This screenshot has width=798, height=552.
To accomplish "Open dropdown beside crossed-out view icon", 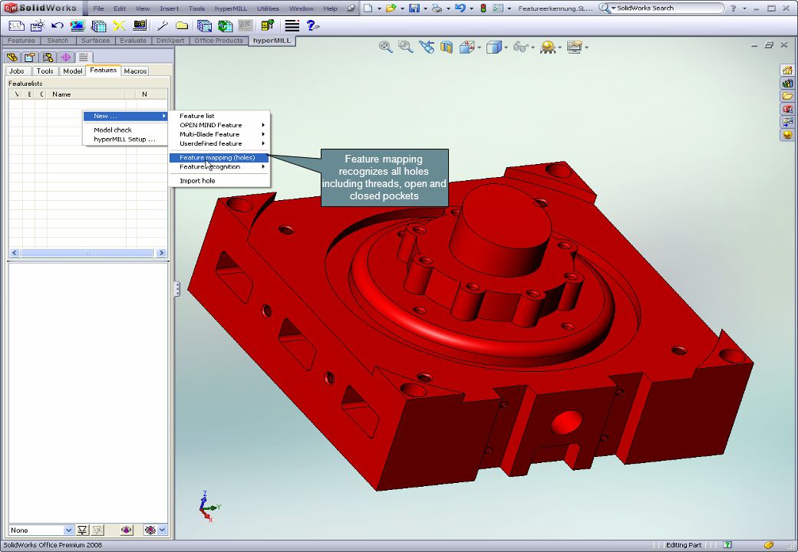I will click(162, 530).
